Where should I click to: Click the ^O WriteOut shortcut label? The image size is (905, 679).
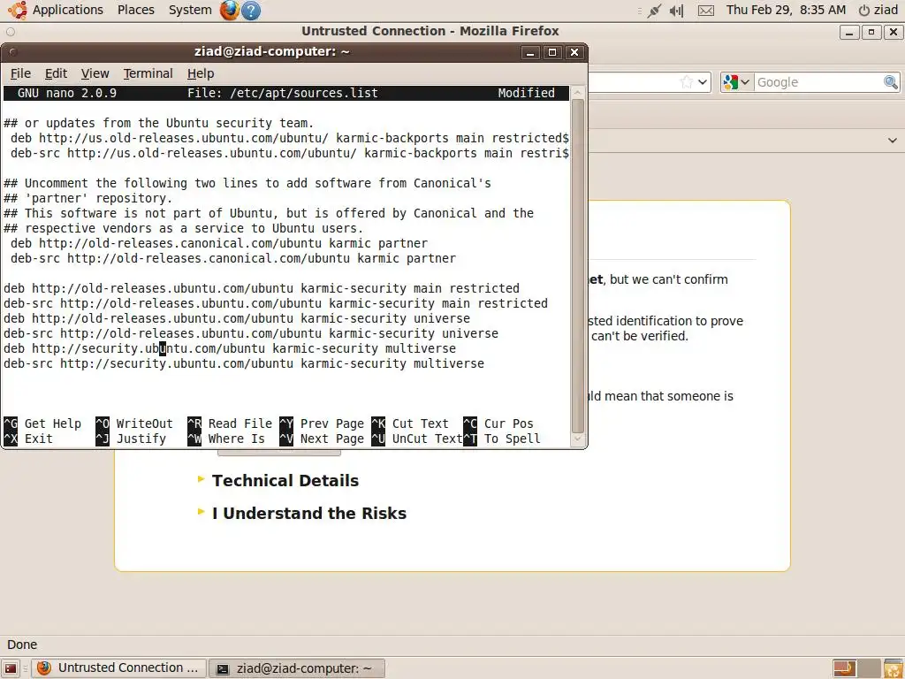point(134,423)
